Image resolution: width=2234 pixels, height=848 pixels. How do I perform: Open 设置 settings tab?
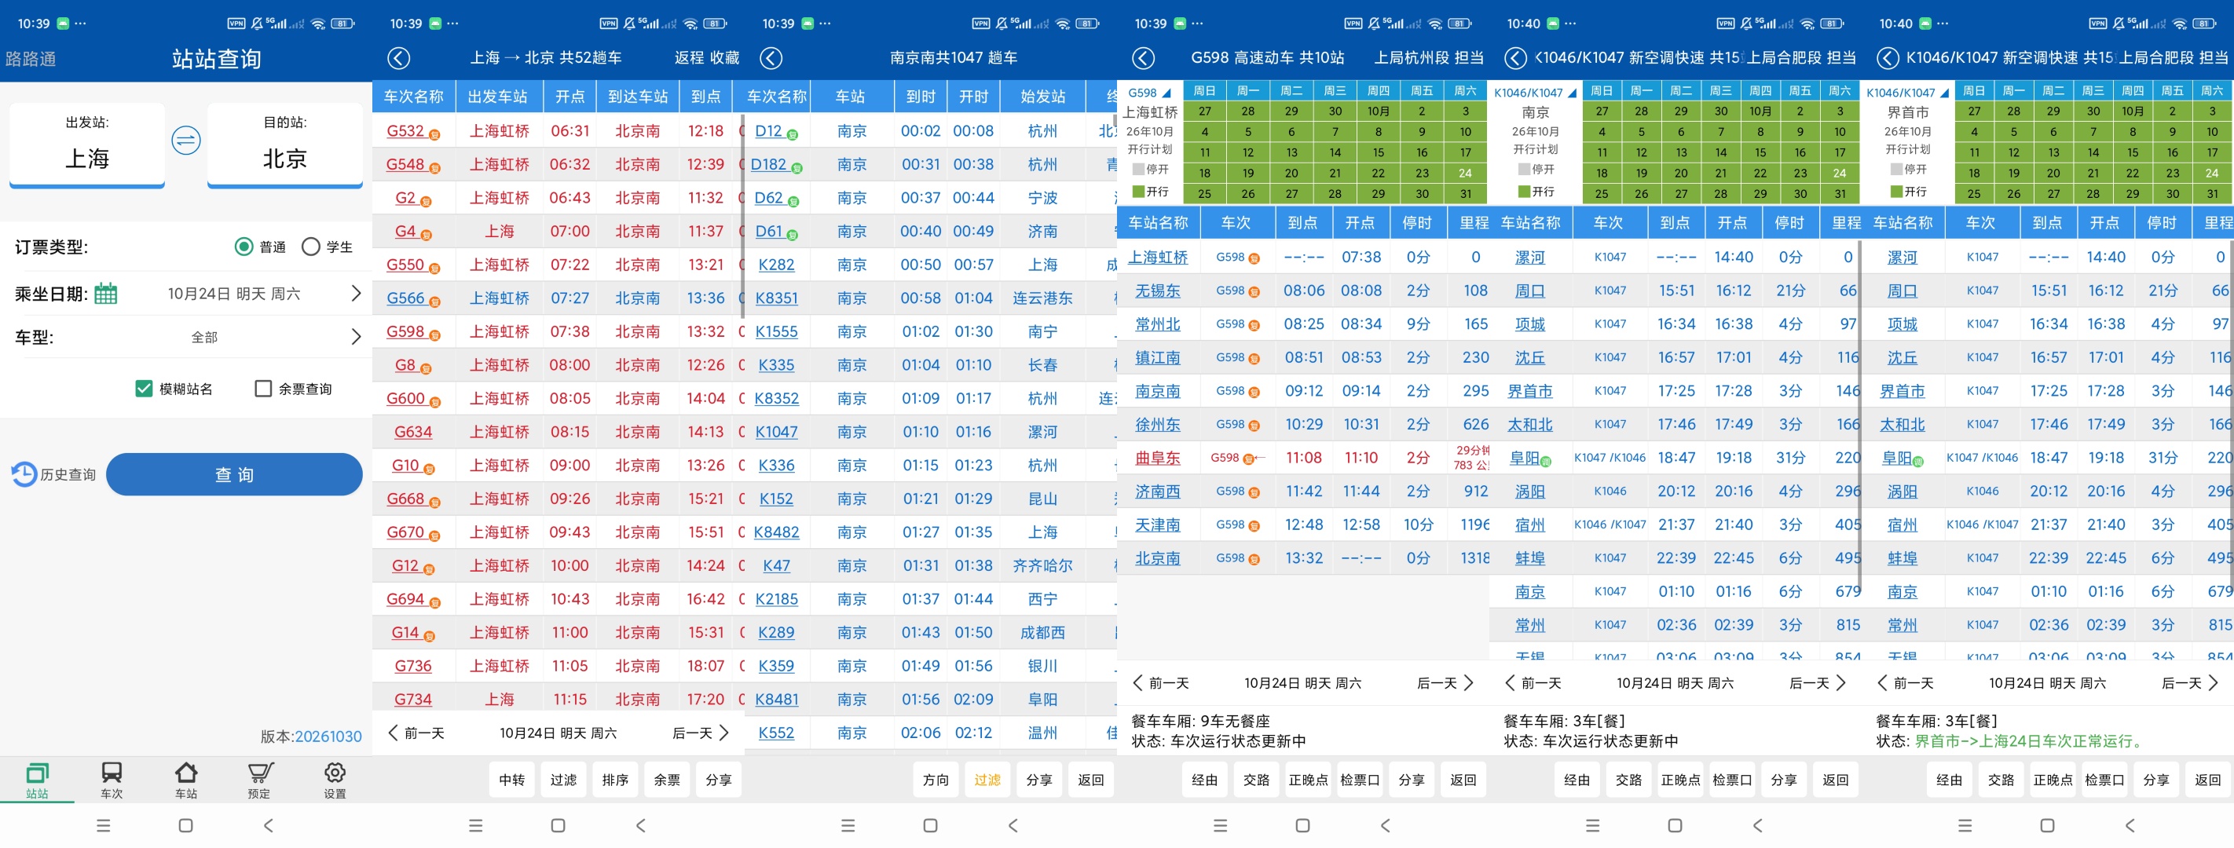[335, 780]
